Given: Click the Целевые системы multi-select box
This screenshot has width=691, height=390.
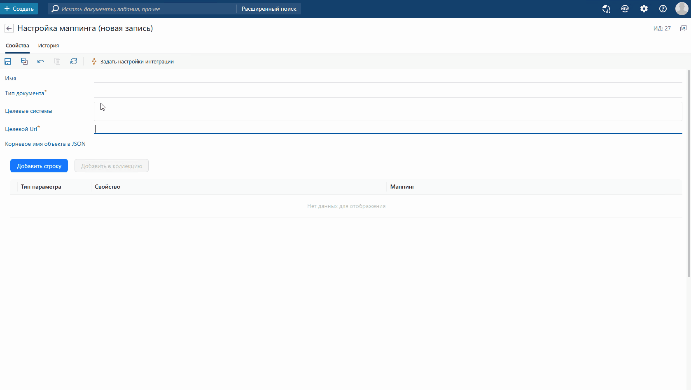Looking at the screenshot, I should [387, 111].
